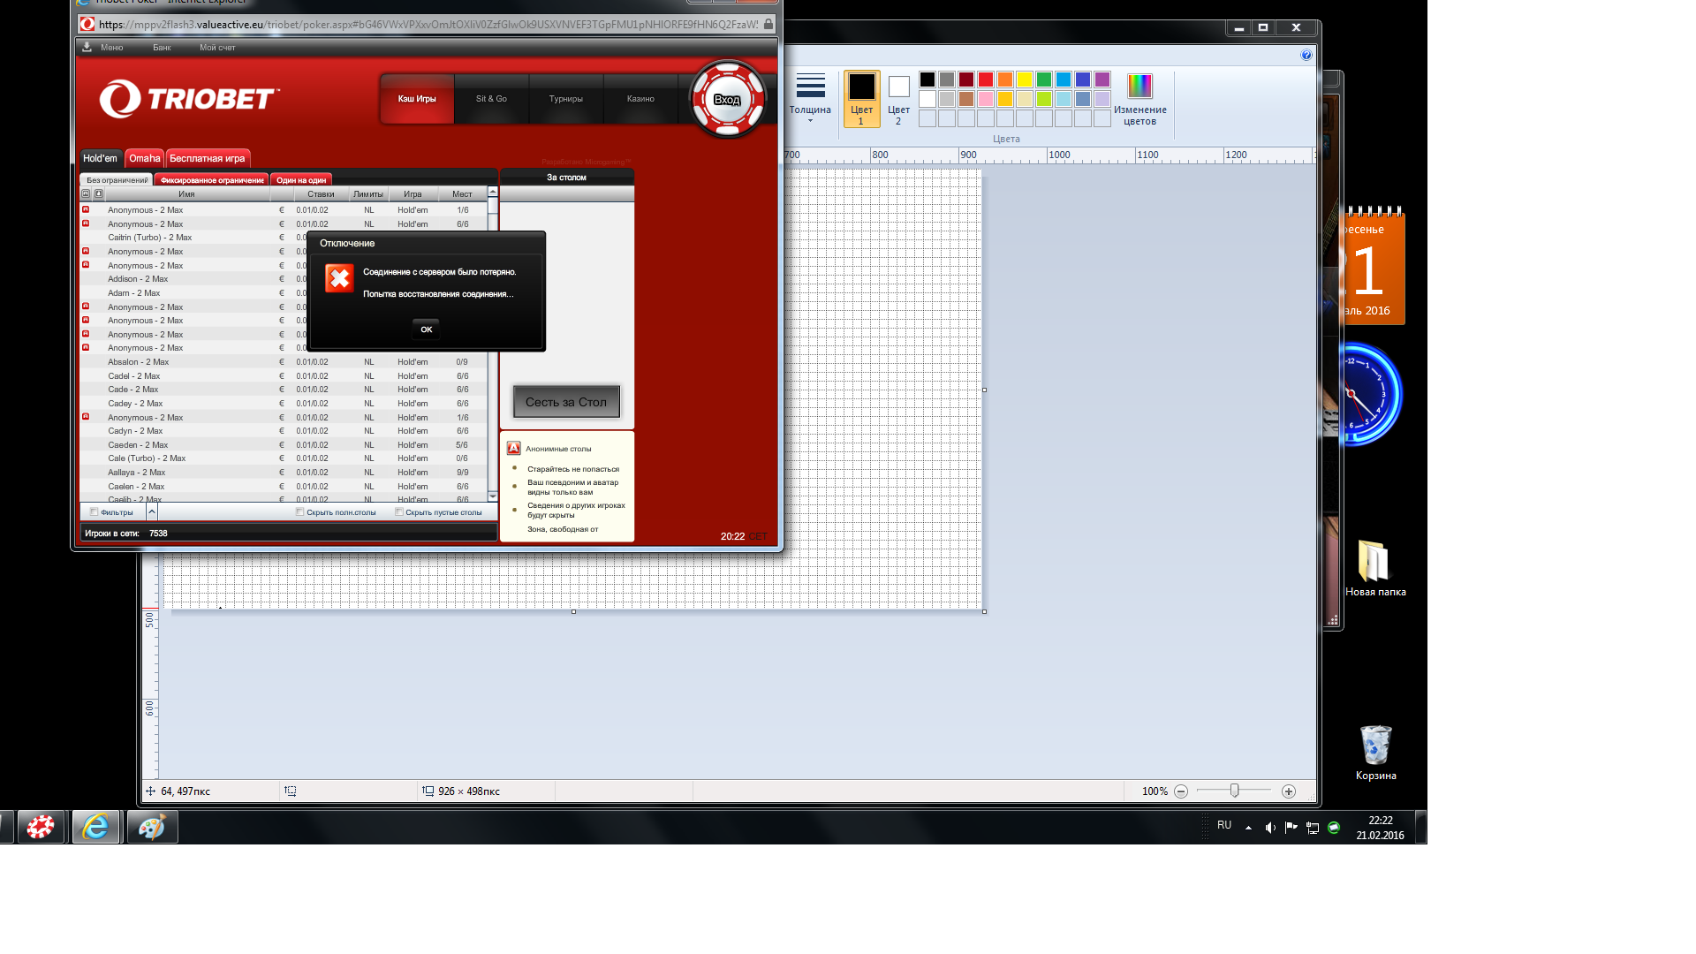This screenshot has height=954, width=1696.
Task: Click the orange calendar gadget on the desktop
Action: pyautogui.click(x=1373, y=267)
